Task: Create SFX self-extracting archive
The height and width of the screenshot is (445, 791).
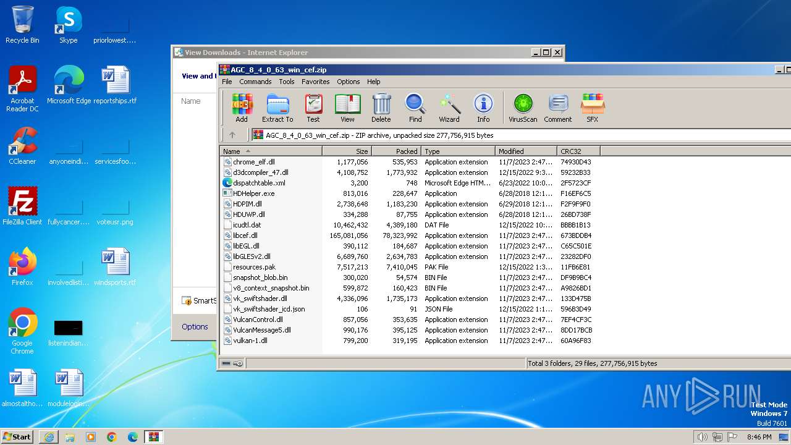Action: click(x=592, y=108)
